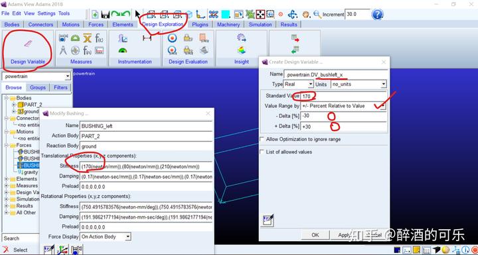Select All Other in model browser tree
Viewport: 478px width, 255px height.
[26, 213]
